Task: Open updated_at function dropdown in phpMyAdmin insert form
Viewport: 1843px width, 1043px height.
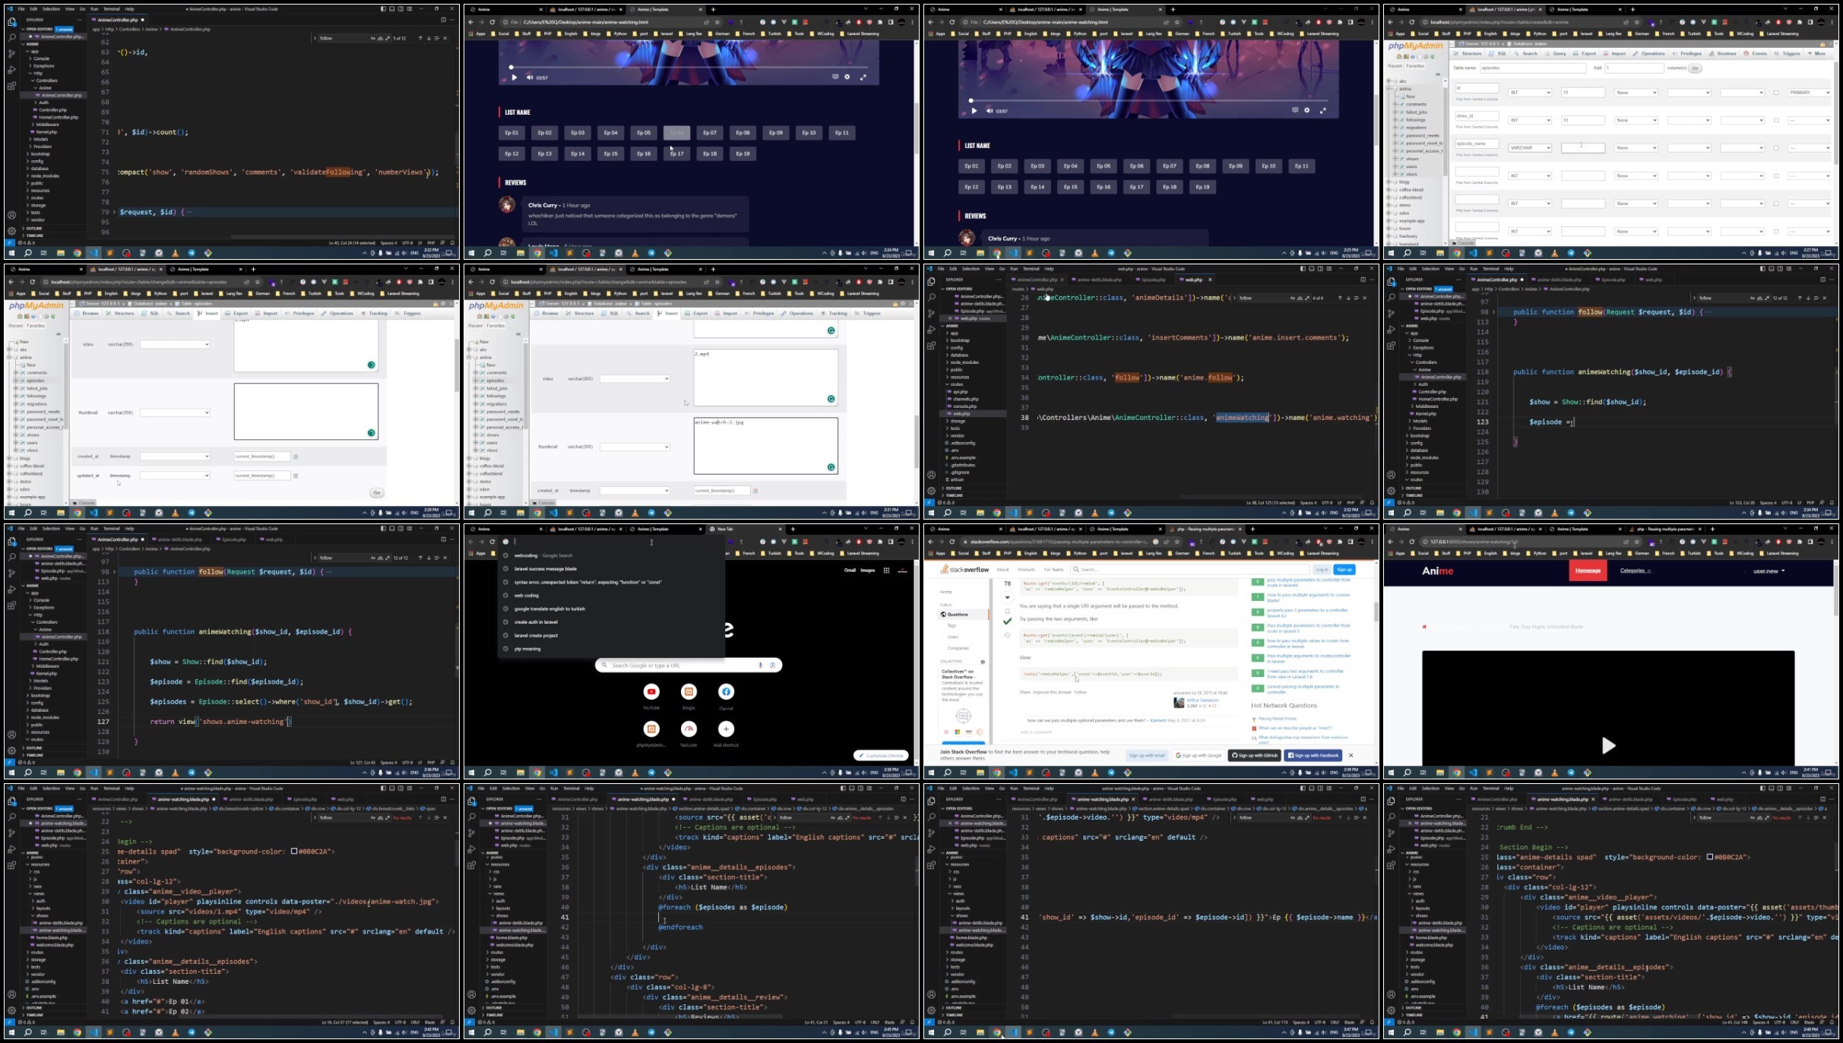Action: tap(175, 476)
